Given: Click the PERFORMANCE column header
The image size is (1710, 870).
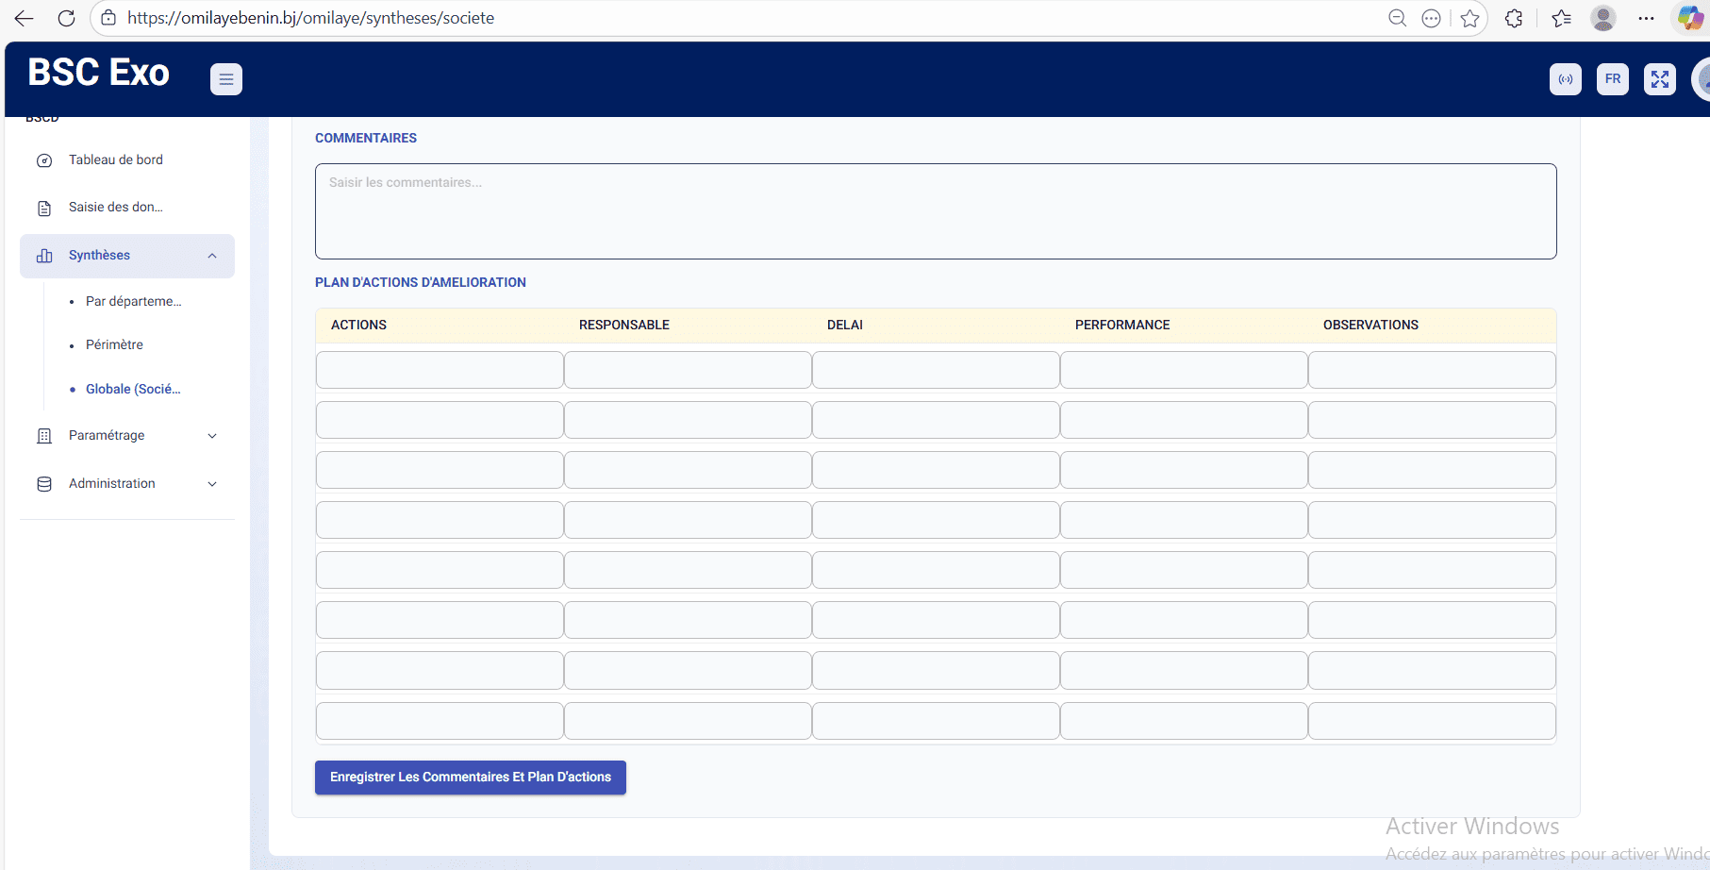Looking at the screenshot, I should pyautogui.click(x=1122, y=325).
